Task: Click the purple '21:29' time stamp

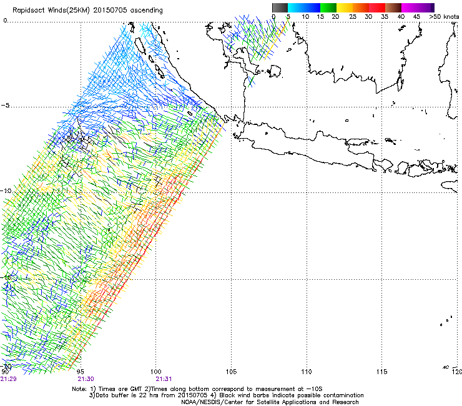Action: coord(9,379)
